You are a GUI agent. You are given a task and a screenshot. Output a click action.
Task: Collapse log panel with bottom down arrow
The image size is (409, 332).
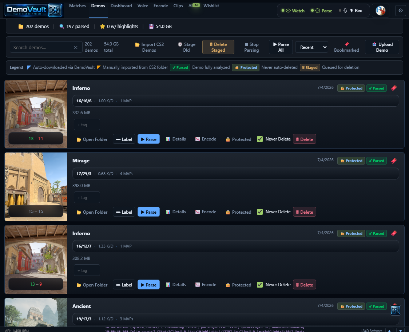pyautogui.click(x=400, y=331)
